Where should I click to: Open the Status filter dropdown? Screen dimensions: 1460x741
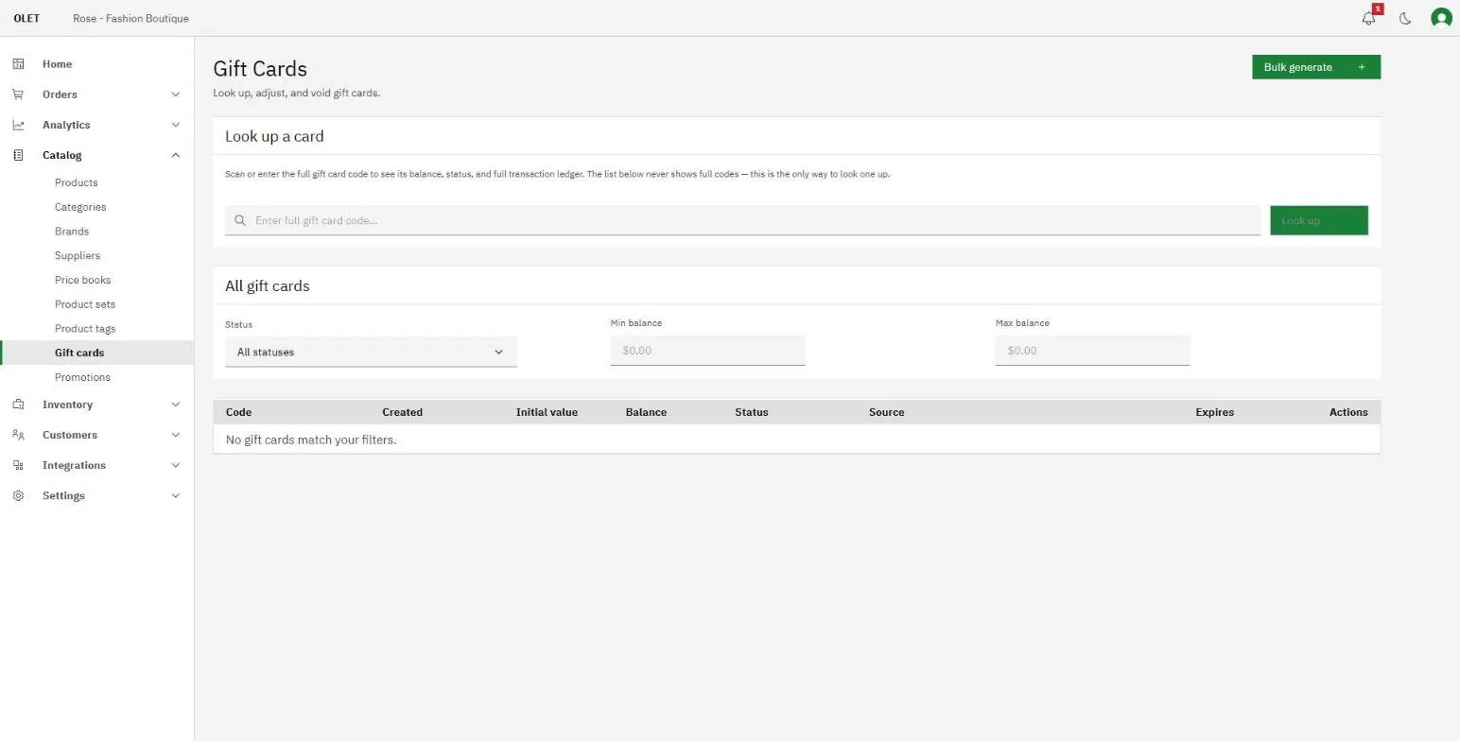371,352
